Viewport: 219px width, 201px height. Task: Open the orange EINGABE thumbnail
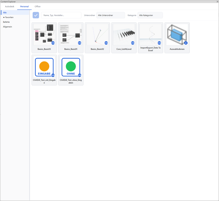tap(44, 67)
